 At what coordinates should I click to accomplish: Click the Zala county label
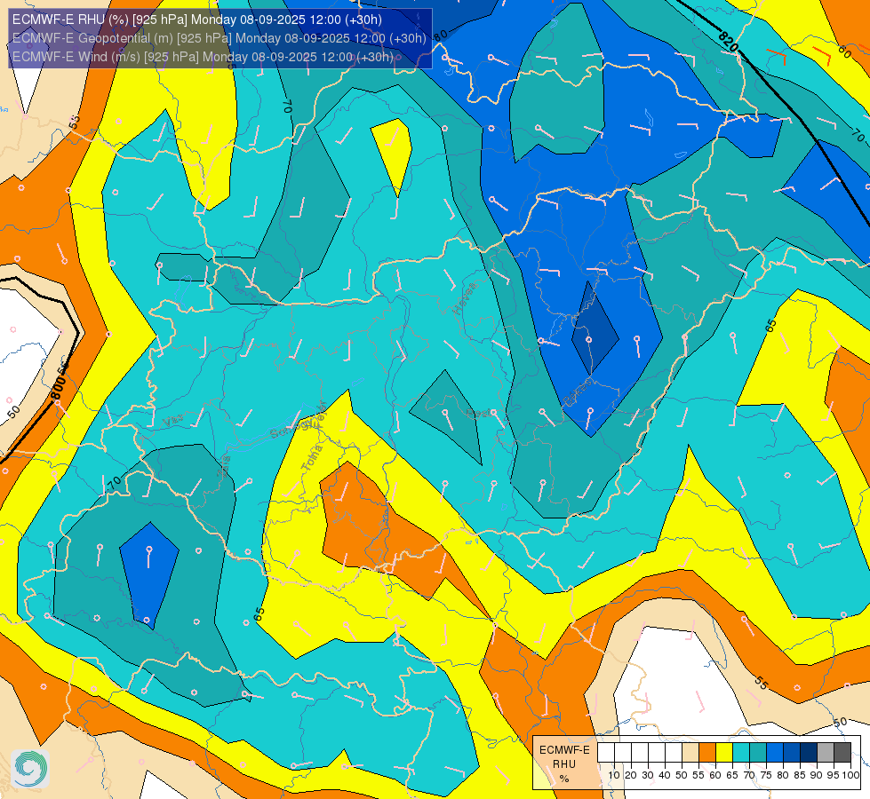click(x=224, y=466)
